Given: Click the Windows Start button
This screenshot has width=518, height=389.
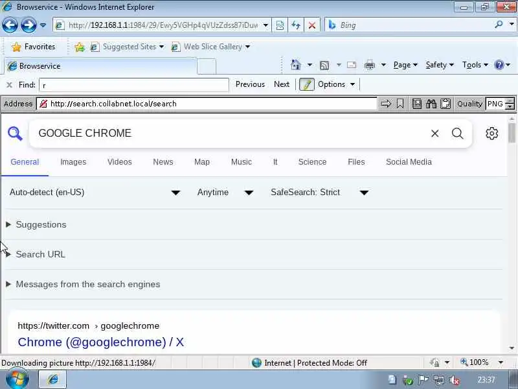Looking at the screenshot, I should click(x=17, y=379).
